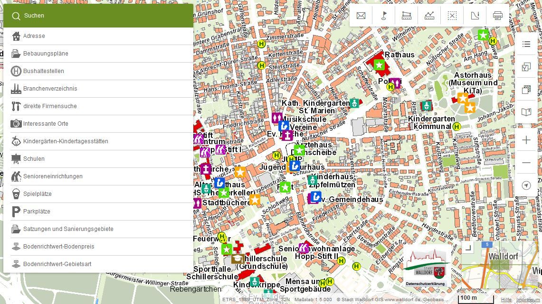Click the orange star marker at Stadtbücherei
Screen dimensions: 542x304
pyautogui.click(x=255, y=200)
